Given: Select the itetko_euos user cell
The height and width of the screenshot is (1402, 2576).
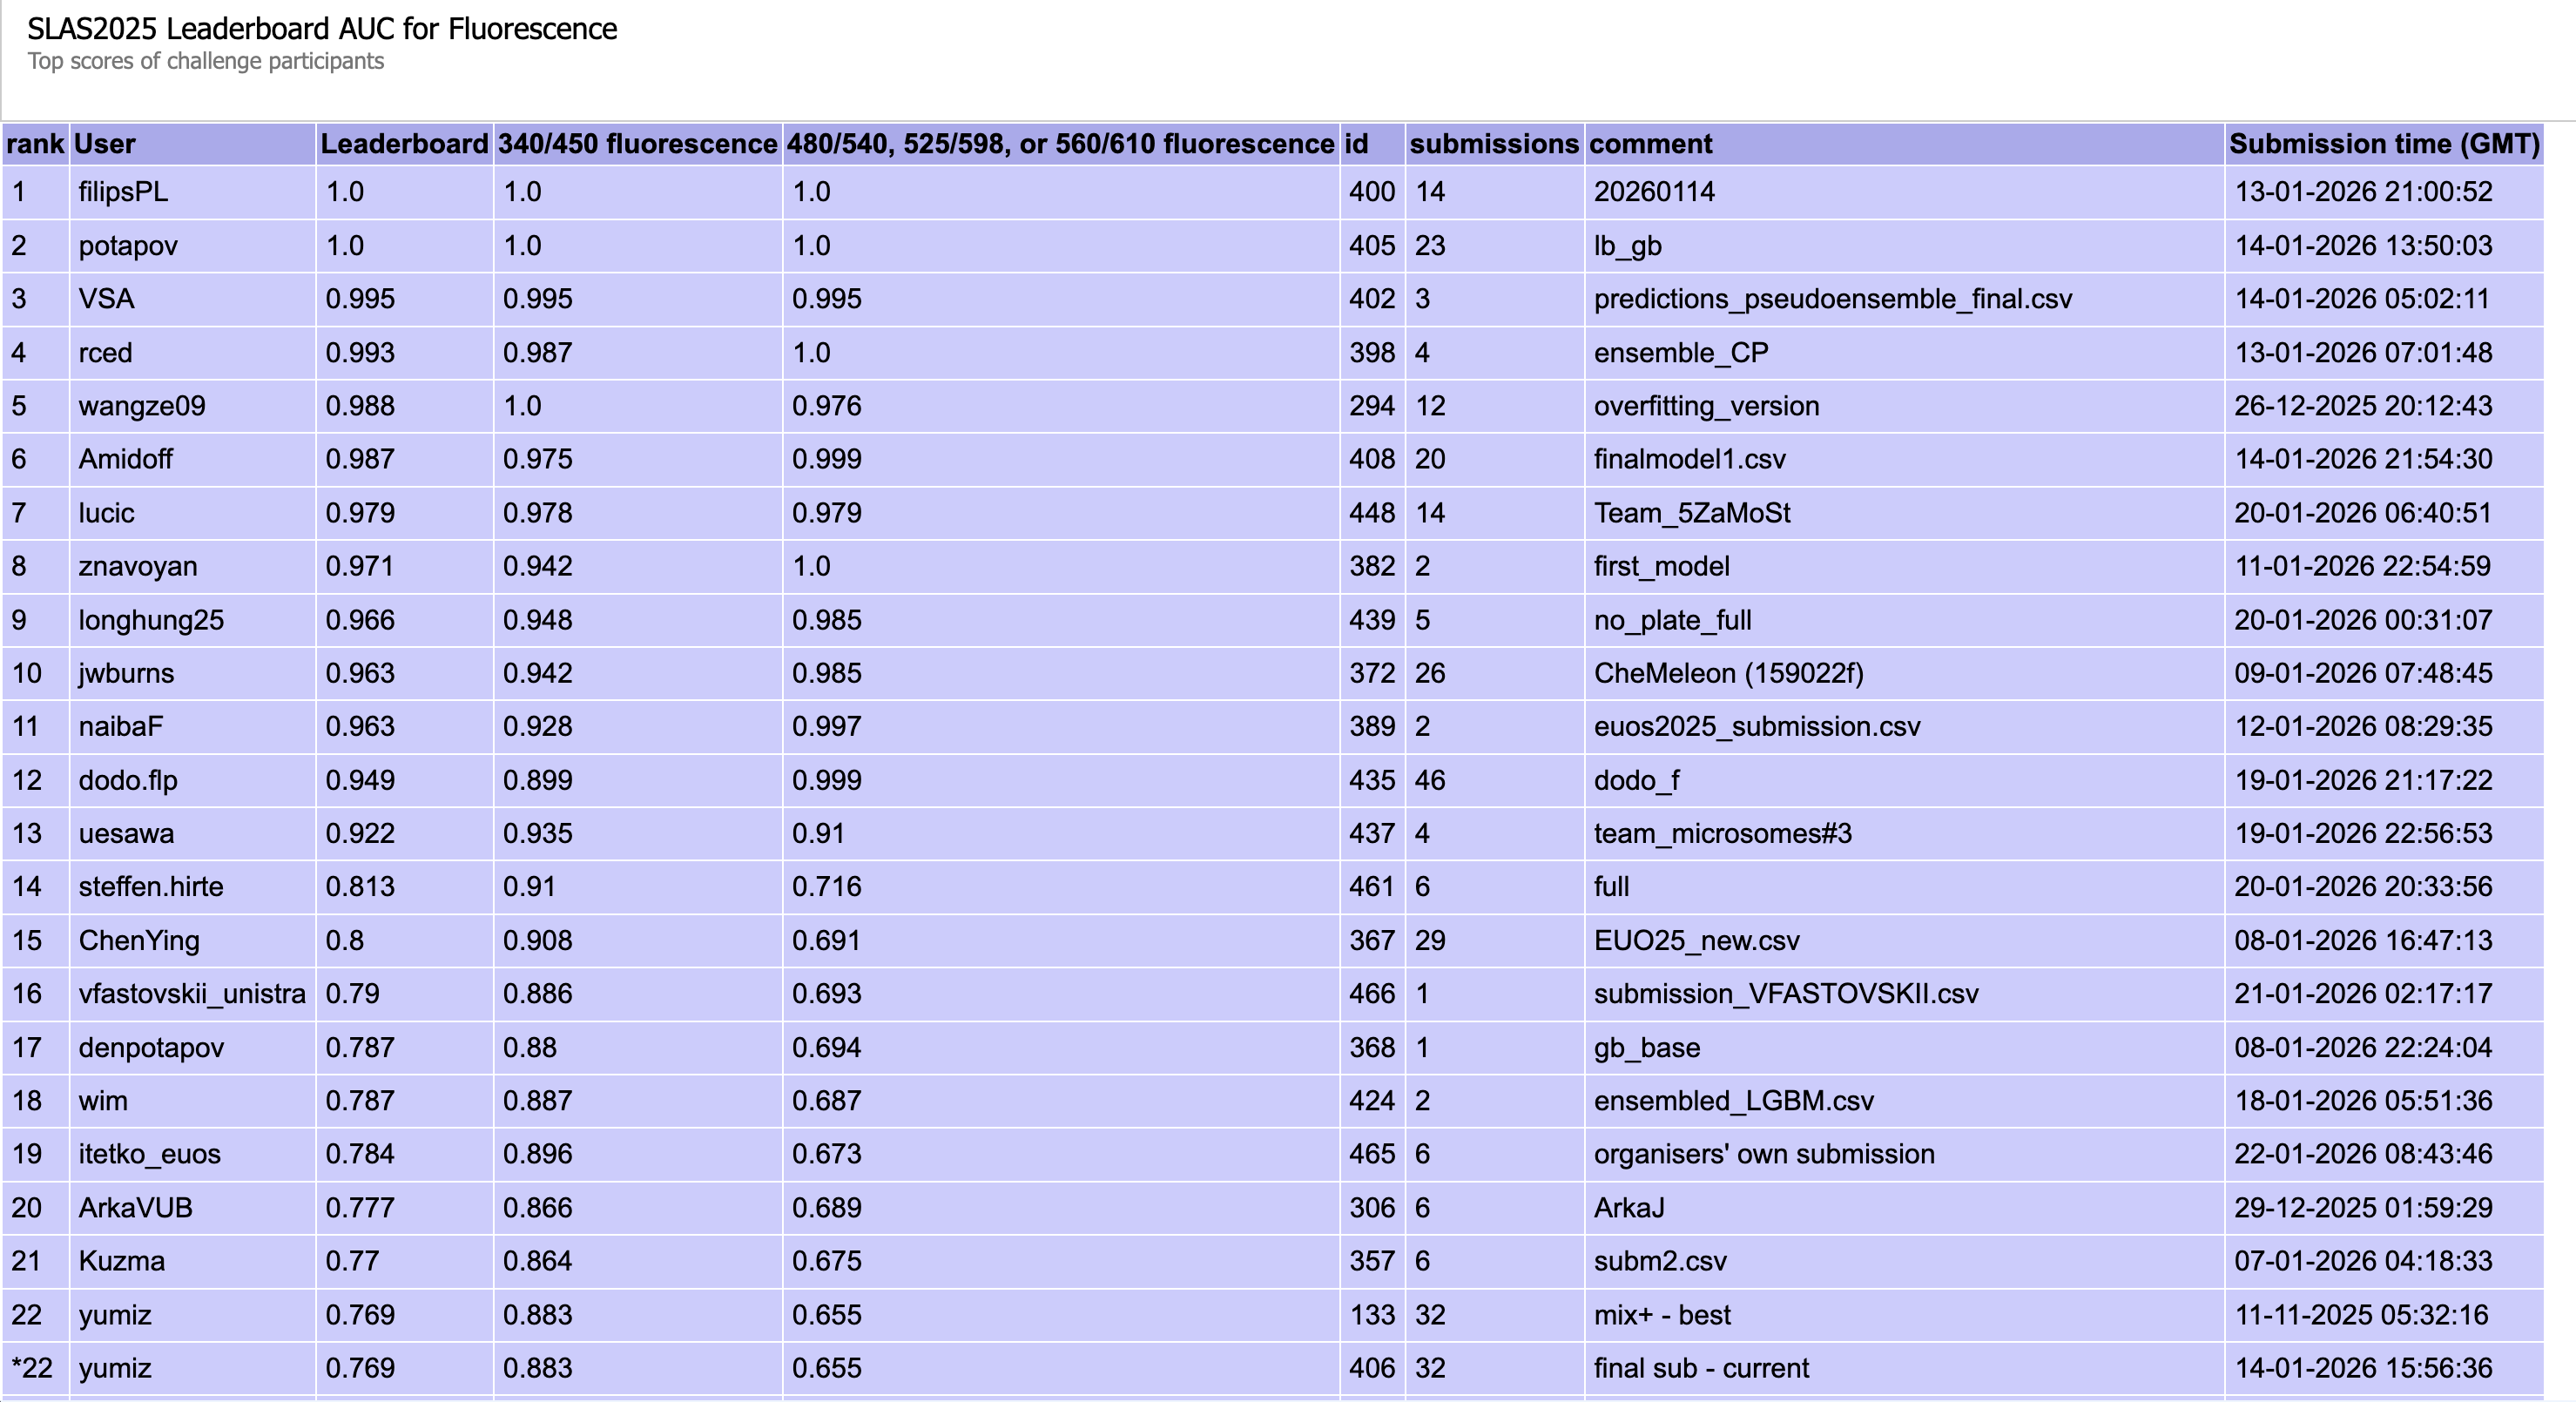Looking at the screenshot, I should [149, 1154].
